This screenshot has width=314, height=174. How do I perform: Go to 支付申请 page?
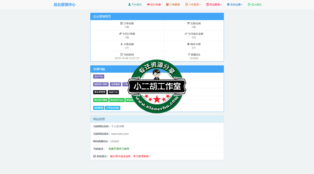click(x=154, y=5)
